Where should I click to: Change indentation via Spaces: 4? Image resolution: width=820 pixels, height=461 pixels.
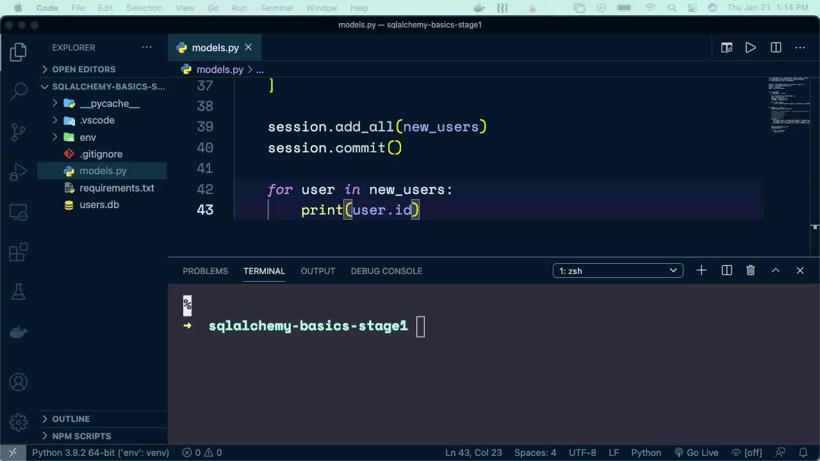pos(535,453)
